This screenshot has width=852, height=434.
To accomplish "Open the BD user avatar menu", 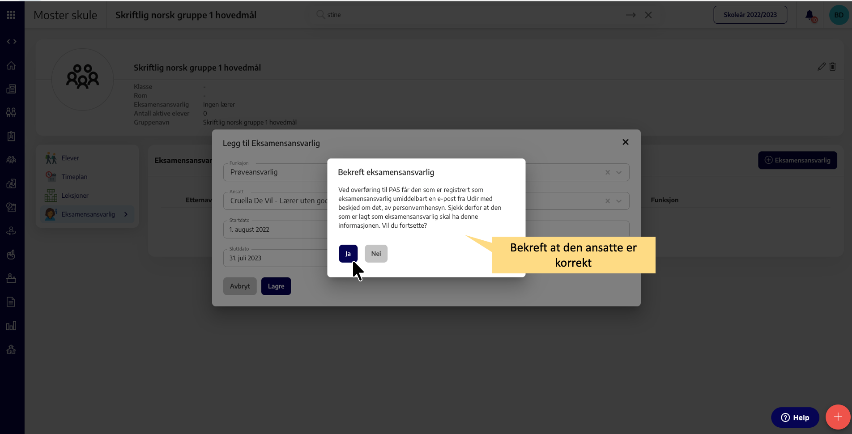I will pyautogui.click(x=839, y=15).
